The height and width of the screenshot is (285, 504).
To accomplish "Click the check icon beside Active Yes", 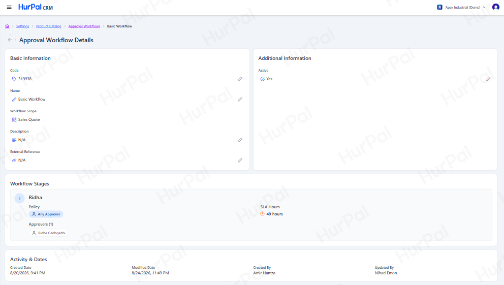I will 262,79.
